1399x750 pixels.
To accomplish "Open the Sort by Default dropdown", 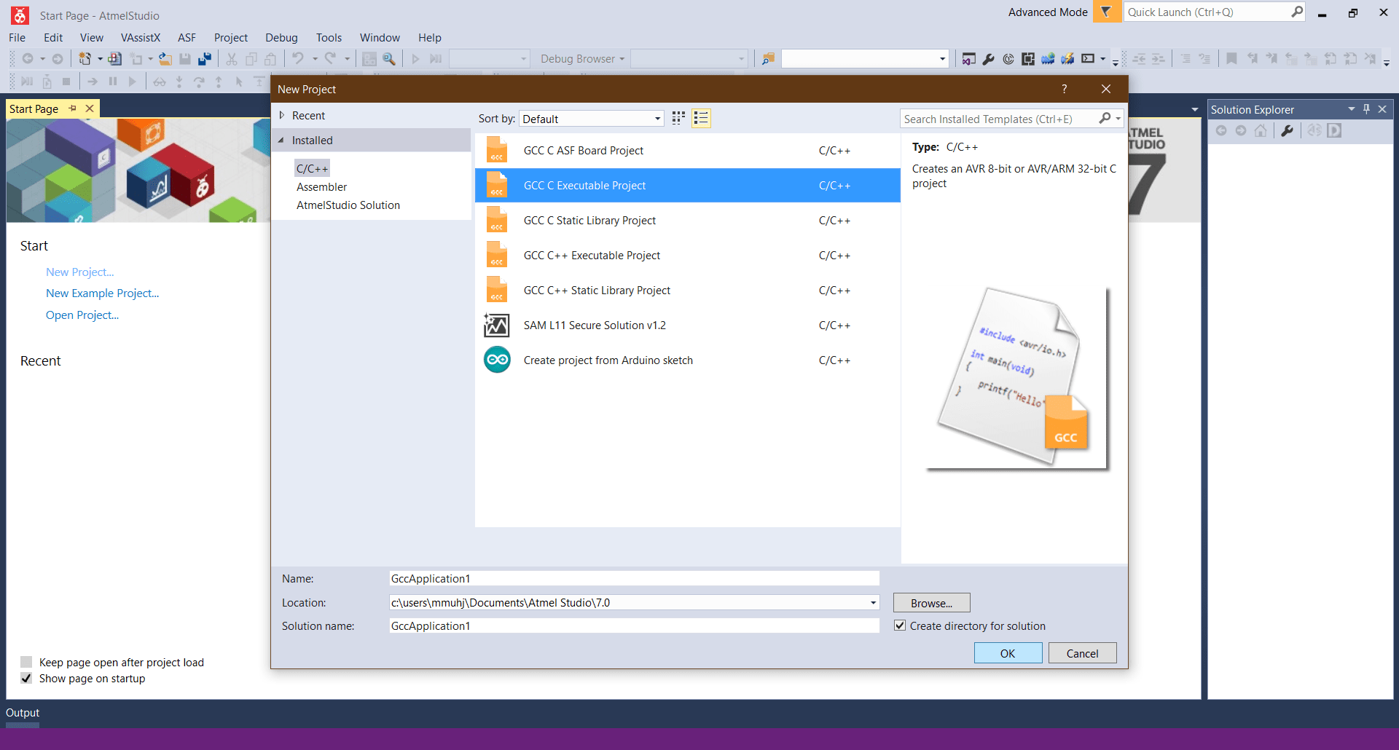I will click(x=592, y=119).
